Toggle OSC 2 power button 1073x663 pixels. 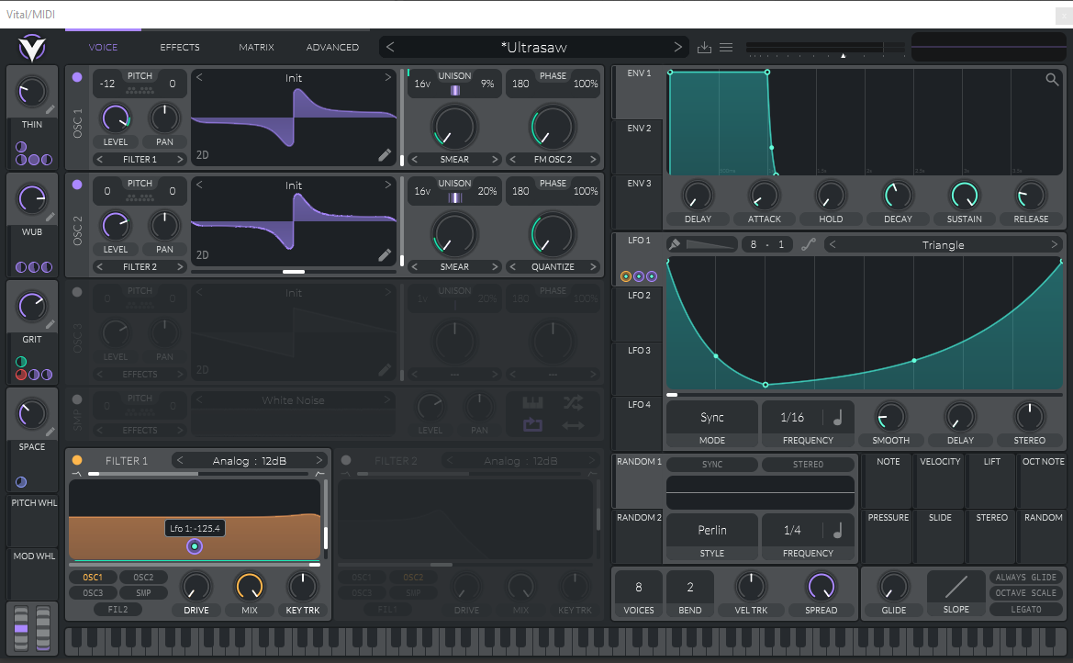pyautogui.click(x=77, y=185)
